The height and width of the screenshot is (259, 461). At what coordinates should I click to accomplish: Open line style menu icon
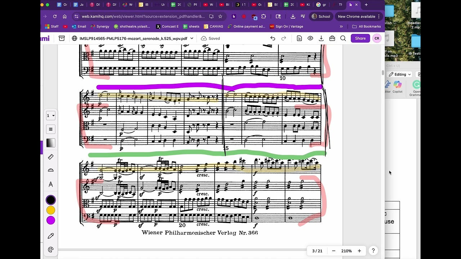pos(50,129)
